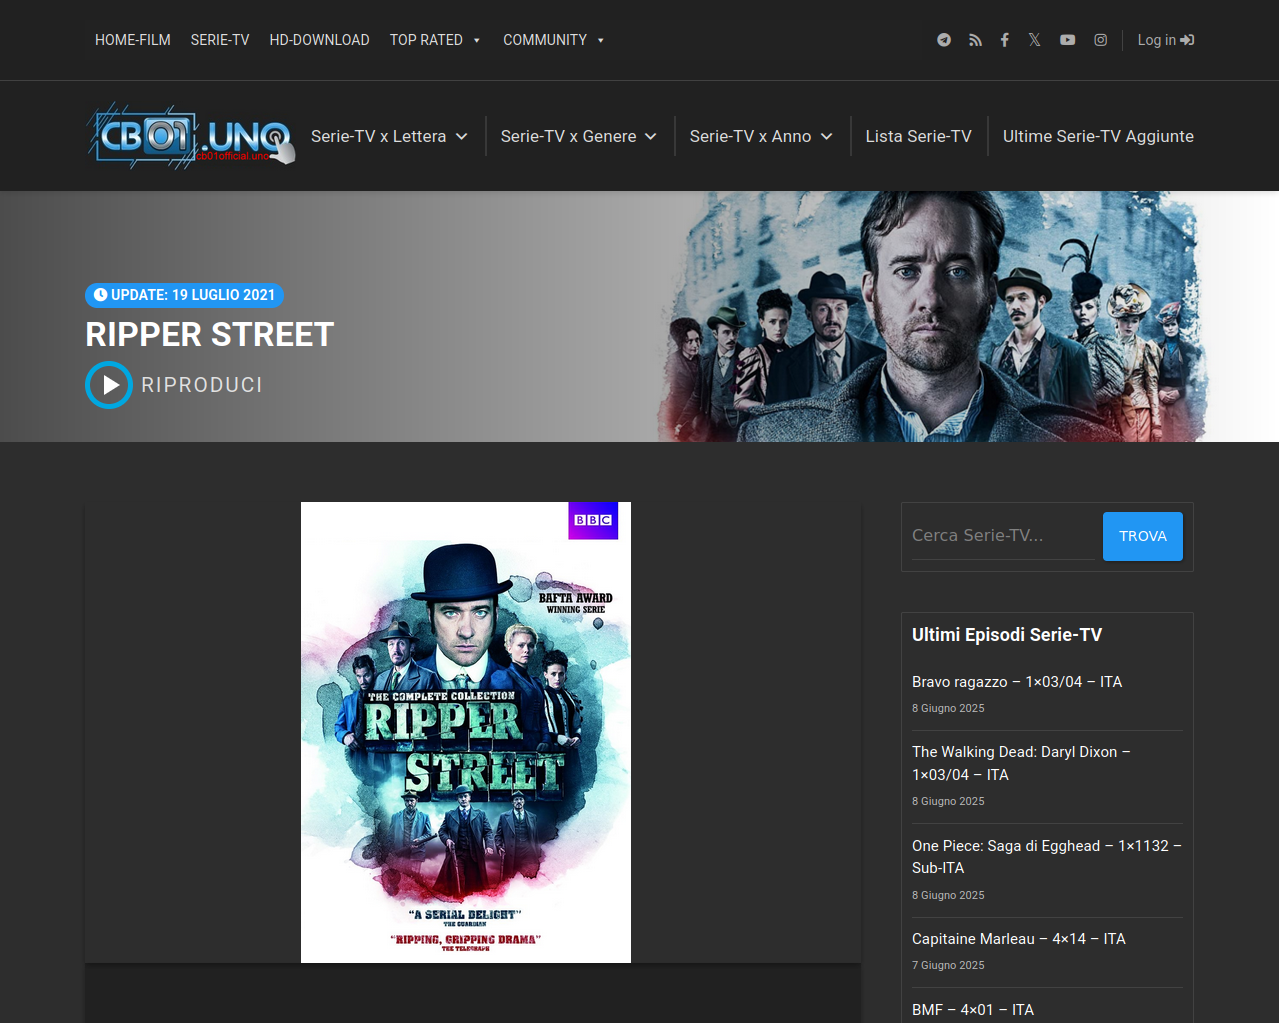1279x1023 pixels.
Task: Open the X (Twitter) icon
Action: (x=1034, y=40)
